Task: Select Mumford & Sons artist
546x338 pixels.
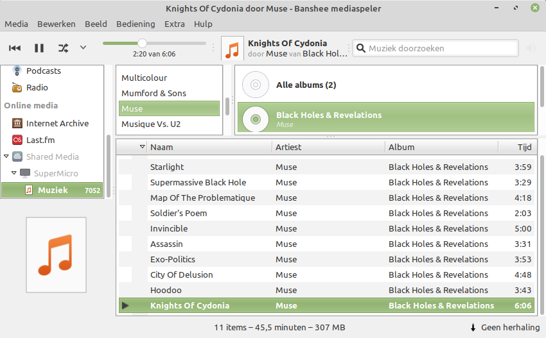Action: [154, 93]
